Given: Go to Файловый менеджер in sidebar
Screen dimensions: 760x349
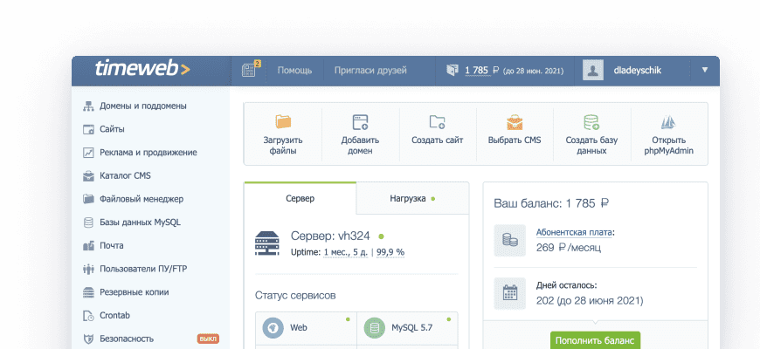Looking at the screenshot, I should point(142,198).
